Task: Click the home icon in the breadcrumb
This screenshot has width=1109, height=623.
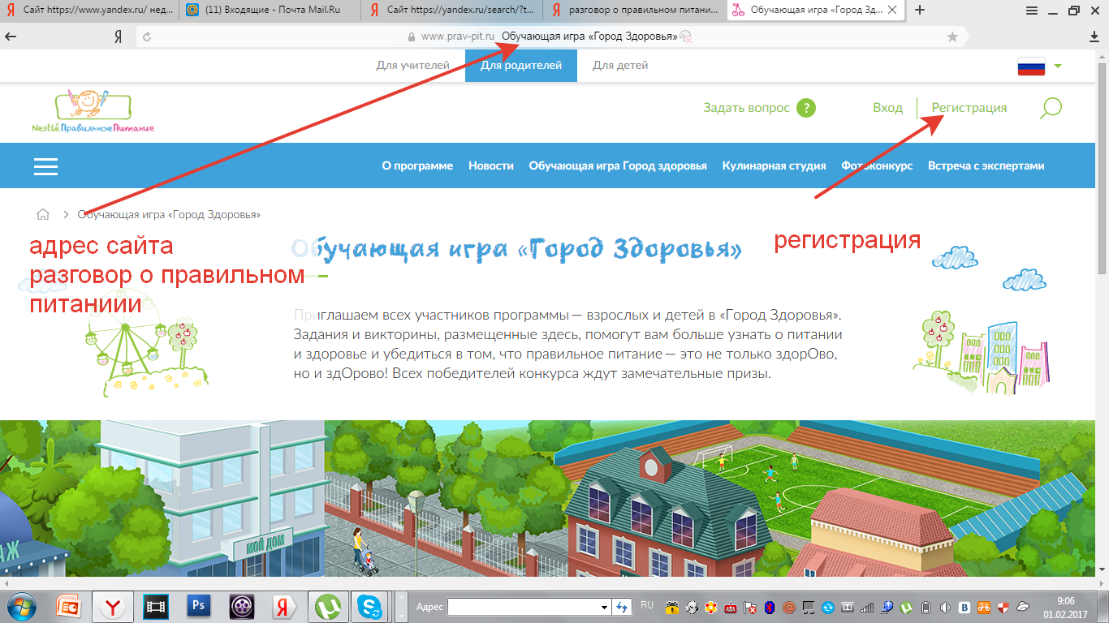Action: pos(43,215)
